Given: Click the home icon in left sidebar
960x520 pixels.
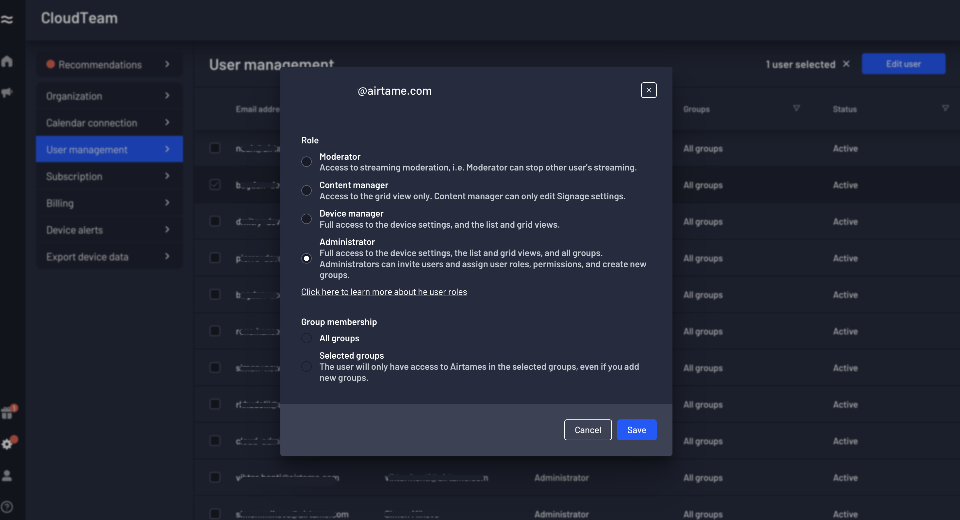Looking at the screenshot, I should 7,61.
